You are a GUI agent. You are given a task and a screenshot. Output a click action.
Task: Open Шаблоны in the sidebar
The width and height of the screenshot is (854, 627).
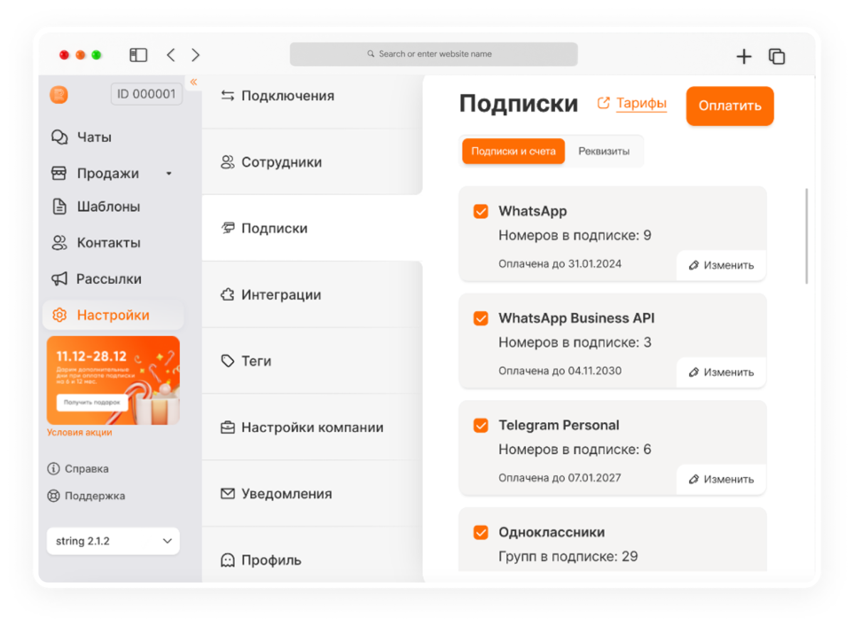95,207
